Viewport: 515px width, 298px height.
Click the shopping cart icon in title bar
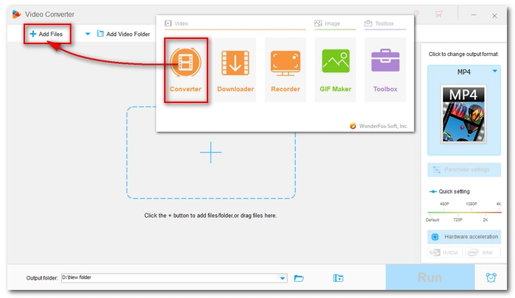point(438,14)
